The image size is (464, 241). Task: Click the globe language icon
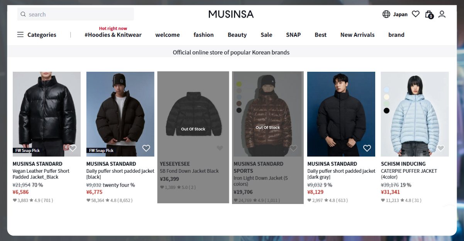[x=386, y=14]
